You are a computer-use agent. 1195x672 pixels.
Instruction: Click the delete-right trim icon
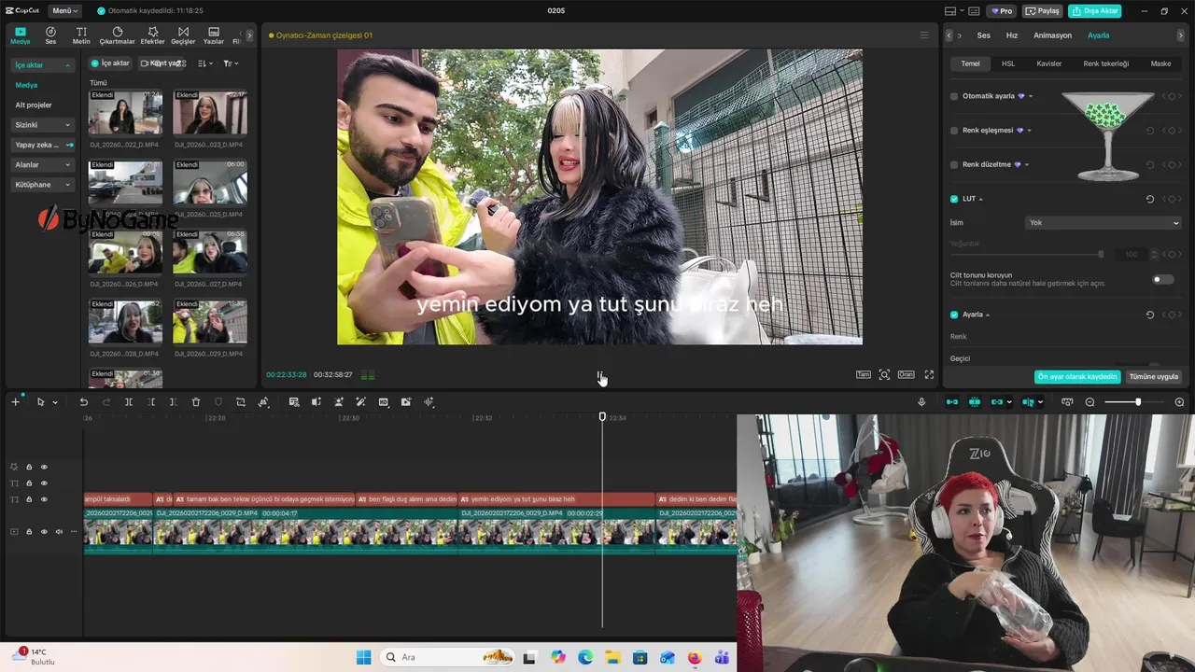tap(174, 402)
